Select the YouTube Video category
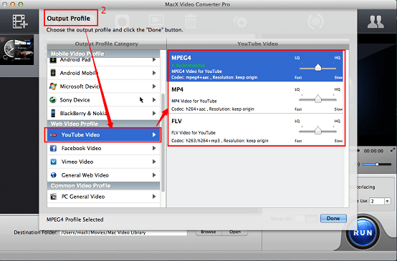Viewport: 397px width, 261px height. pos(102,135)
